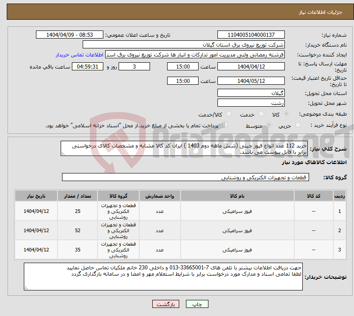The image size is (354, 316).
Task: Click the resize grip of the buyer notes area
Action: pos(26,288)
